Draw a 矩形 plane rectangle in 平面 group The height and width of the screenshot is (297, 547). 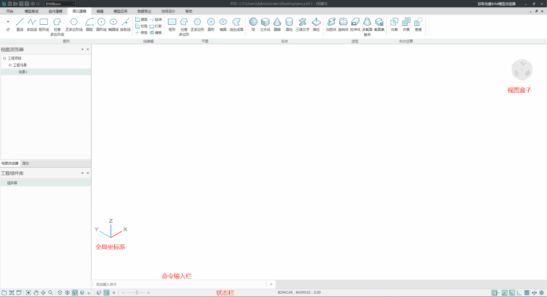(172, 25)
